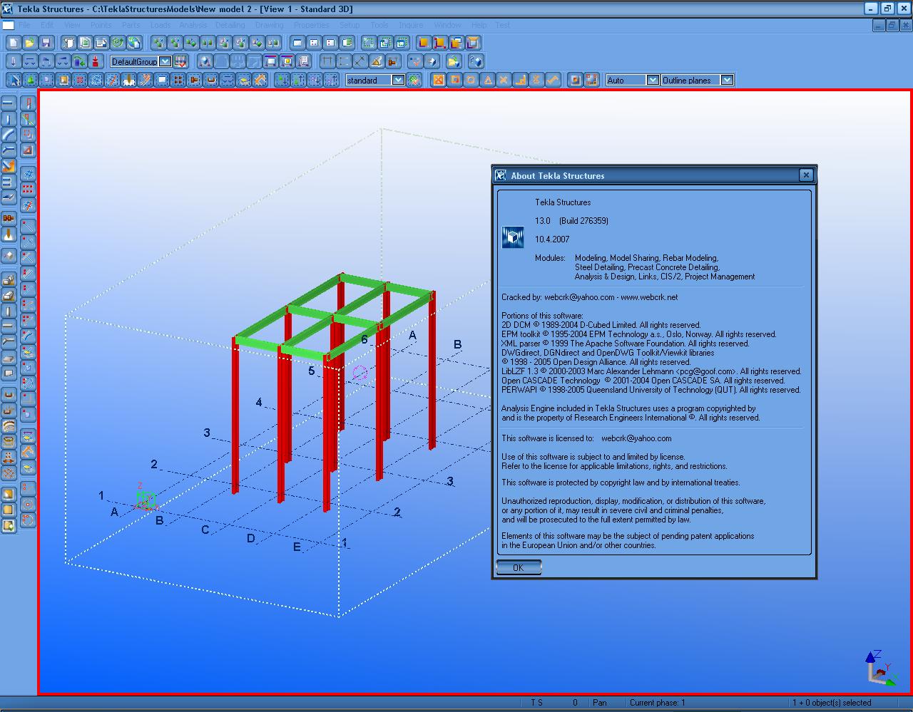Click the concrete panel tool icon

click(8, 373)
